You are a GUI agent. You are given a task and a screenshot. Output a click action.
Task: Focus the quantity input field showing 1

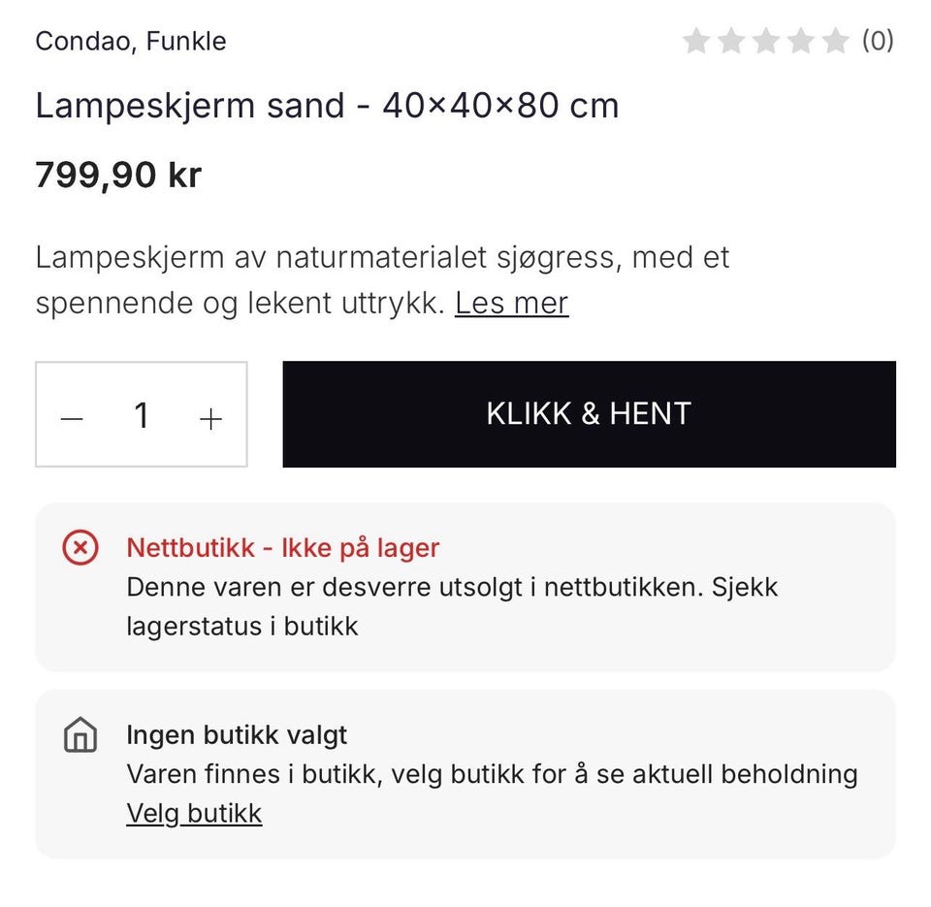click(142, 416)
